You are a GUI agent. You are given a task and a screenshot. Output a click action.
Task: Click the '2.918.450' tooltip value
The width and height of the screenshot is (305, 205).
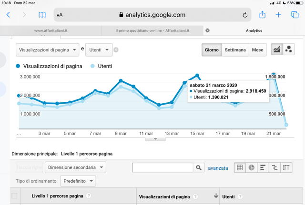(x=256, y=91)
